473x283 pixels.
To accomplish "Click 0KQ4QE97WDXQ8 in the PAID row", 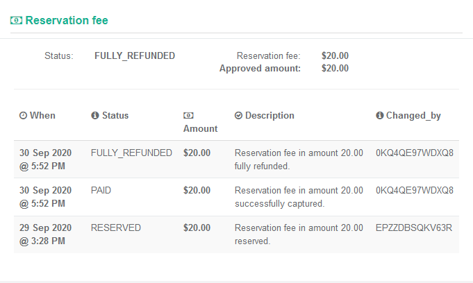I will click(415, 190).
